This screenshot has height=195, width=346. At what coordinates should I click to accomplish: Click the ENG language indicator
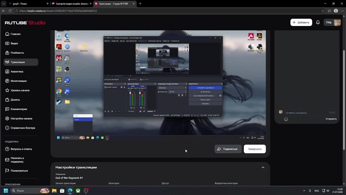[317, 191]
